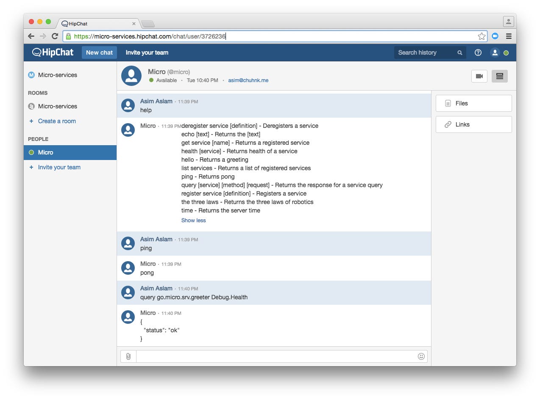Select Micro in the PEOPLE list
Screen dimensions: 540x400
pos(70,152)
